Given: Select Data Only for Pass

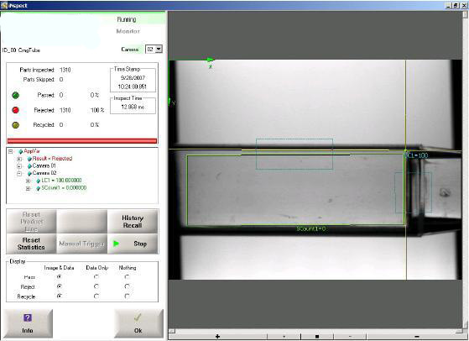Looking at the screenshot, I should coord(96,277).
